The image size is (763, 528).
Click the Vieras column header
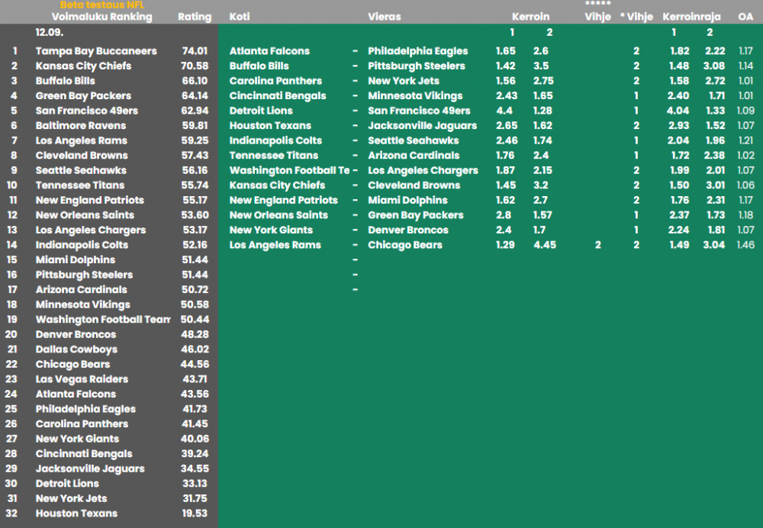pos(385,17)
